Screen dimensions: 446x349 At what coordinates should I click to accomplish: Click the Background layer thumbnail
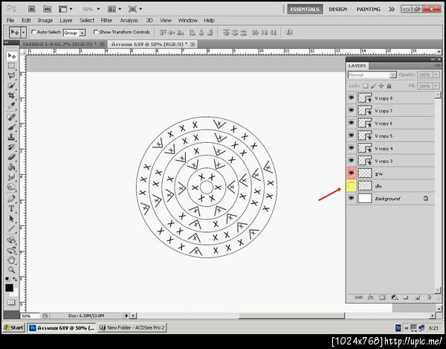[x=365, y=198]
